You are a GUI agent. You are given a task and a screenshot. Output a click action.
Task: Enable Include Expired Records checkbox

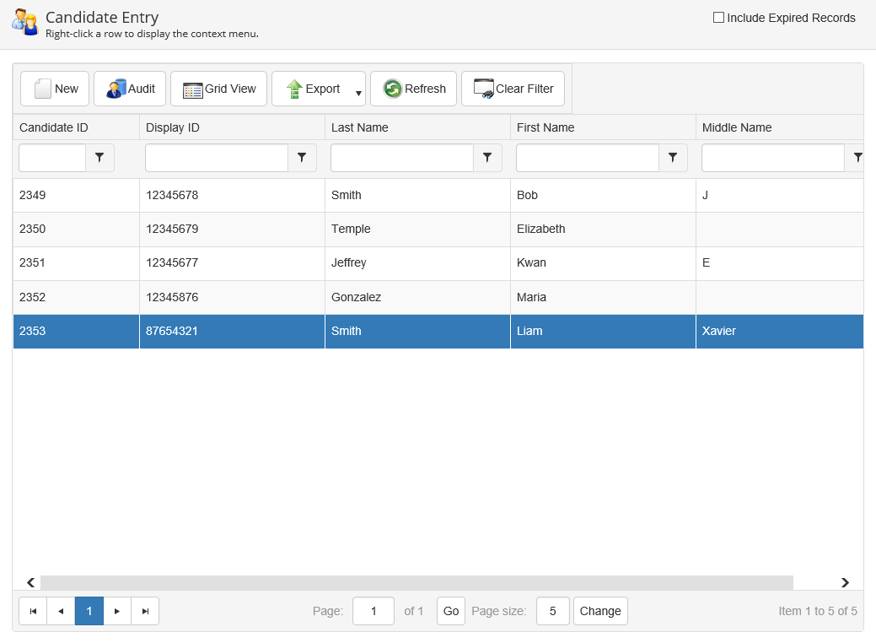(718, 18)
